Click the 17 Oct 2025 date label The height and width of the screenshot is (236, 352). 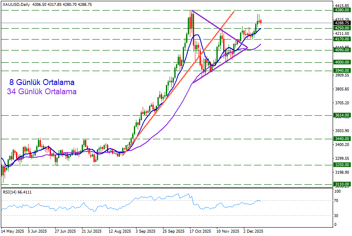point(197,231)
